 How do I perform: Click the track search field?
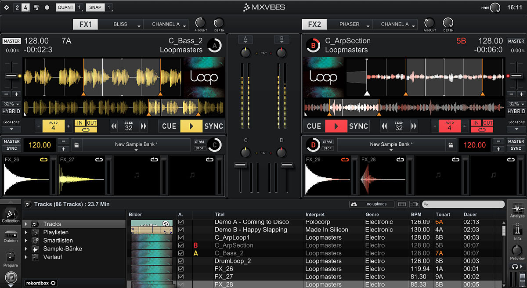(x=466, y=205)
